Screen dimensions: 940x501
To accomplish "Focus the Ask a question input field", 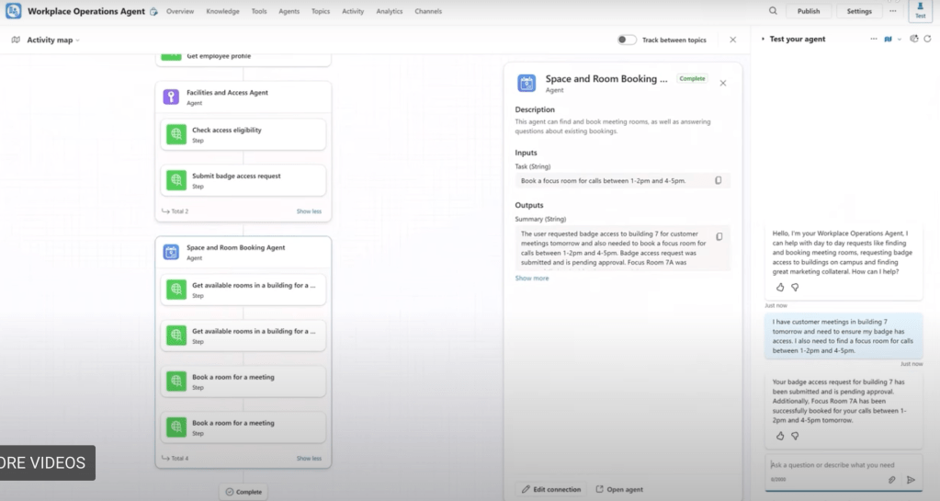I will tap(827, 465).
